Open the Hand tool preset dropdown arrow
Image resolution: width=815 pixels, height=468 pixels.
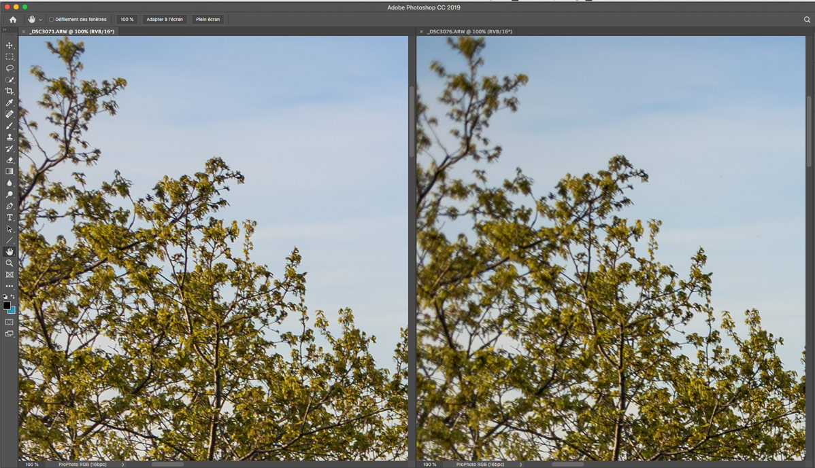coord(41,20)
